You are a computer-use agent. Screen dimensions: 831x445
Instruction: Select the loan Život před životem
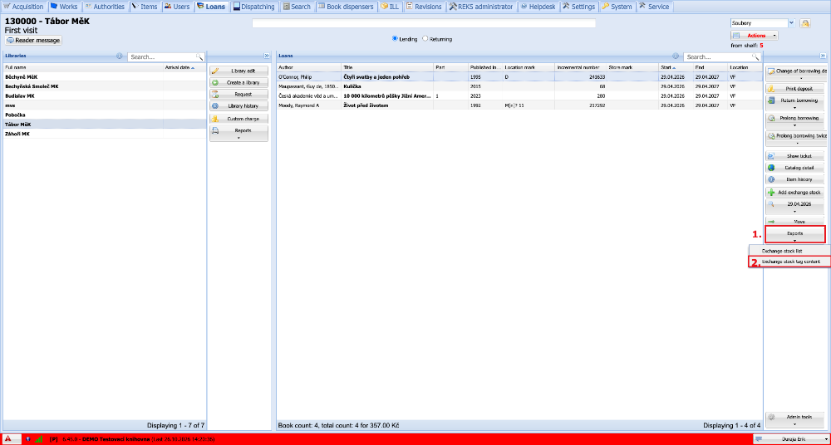[519, 105]
